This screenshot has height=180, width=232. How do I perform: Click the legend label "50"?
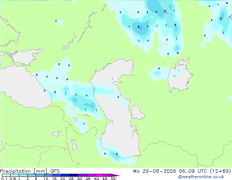point(113,179)
